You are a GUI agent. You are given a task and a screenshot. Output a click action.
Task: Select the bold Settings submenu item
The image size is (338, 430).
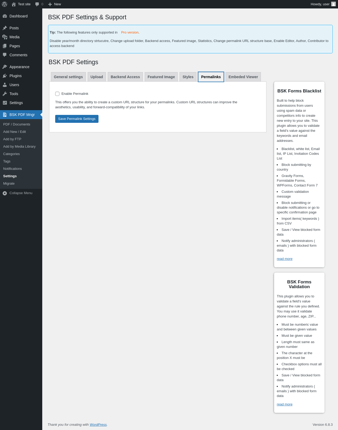(10, 176)
